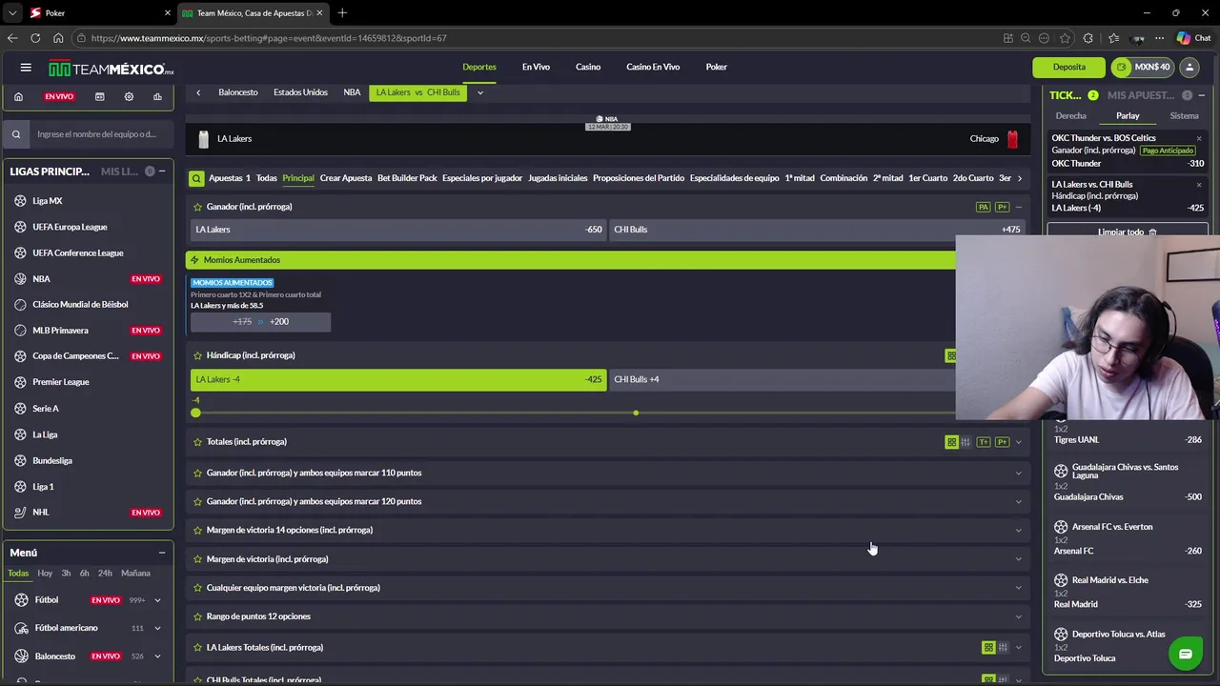The height and width of the screenshot is (686, 1220).
Task: Open browser Copilot Chat button
Action: coord(1193,38)
